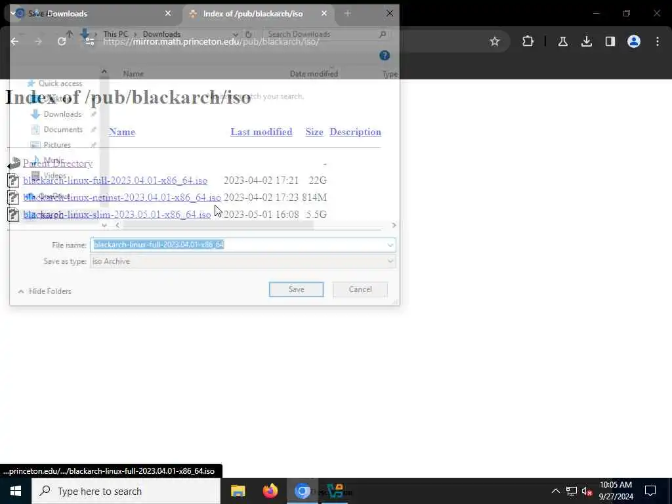This screenshot has height=504, width=672.
Task: Sort by Size column link
Action: (314, 132)
